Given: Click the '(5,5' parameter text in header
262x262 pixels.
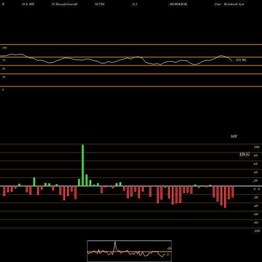Looking at the screenshot, I should (x=135, y=4).
